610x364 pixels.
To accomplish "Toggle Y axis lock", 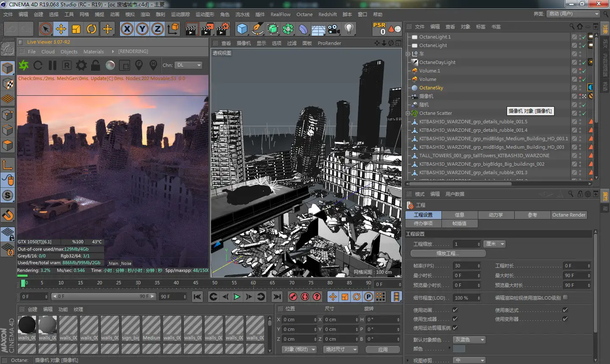I will [x=142, y=29].
